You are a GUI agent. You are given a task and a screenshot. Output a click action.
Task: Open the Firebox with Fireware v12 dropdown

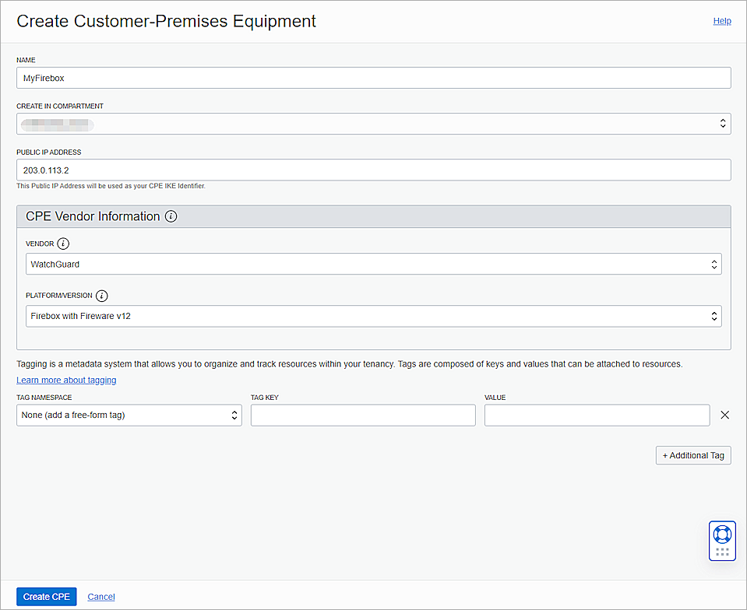pyautogui.click(x=374, y=316)
